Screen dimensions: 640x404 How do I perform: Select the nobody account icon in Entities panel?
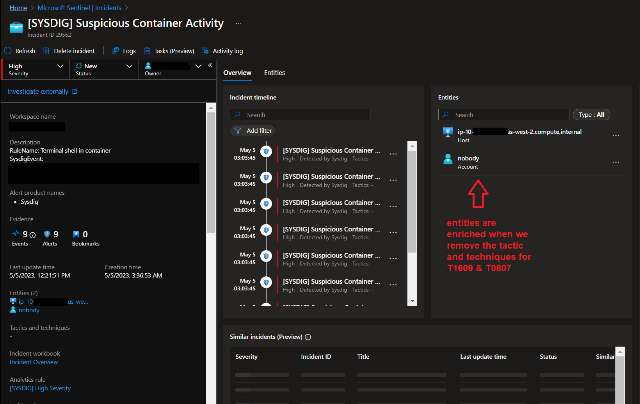[x=448, y=159]
